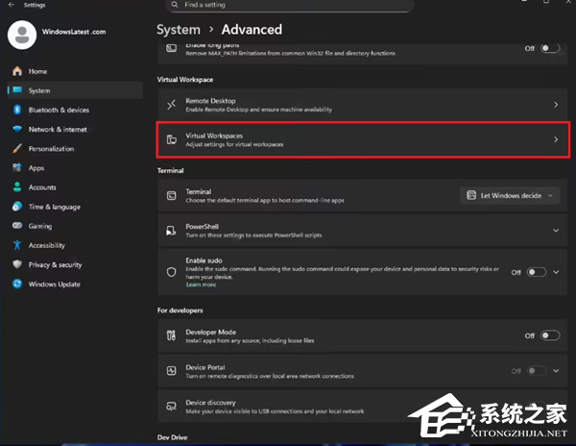Screen dimensions: 576x446
Task: Select Gaming in sidebar
Action: point(75,226)
